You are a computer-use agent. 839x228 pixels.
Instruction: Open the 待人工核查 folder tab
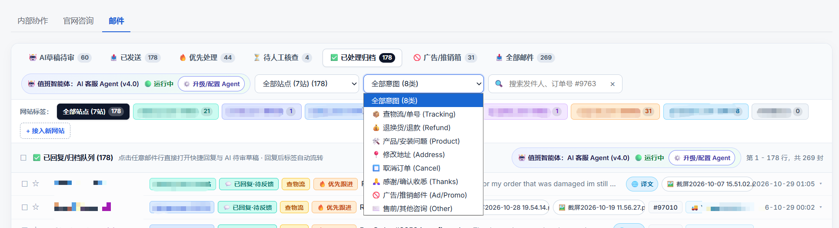(283, 57)
